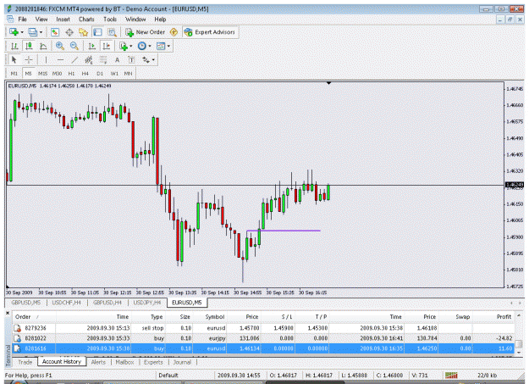Click the New Order button
This screenshot has width=529, height=384.
(145, 32)
